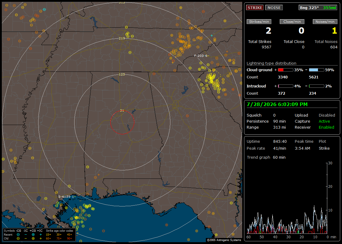Click the cyan recent -IC legend symbol

(x=26, y=235)
